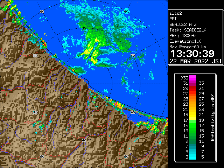Viewport: 224px width, 168px height.
Task: Select the date "22 MAR 2022 JST"
Action: tap(196, 61)
